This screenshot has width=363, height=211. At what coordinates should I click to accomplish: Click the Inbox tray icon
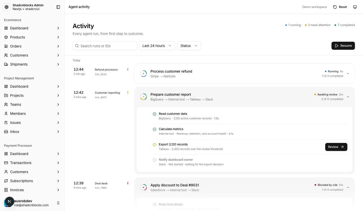(6, 132)
